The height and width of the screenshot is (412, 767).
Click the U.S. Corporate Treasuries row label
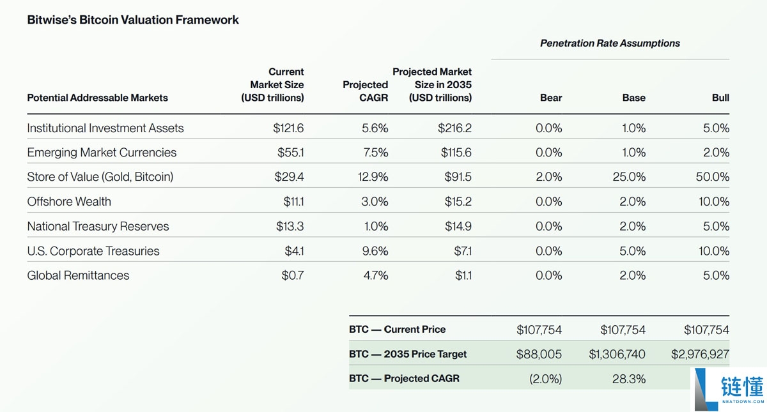[x=93, y=251]
